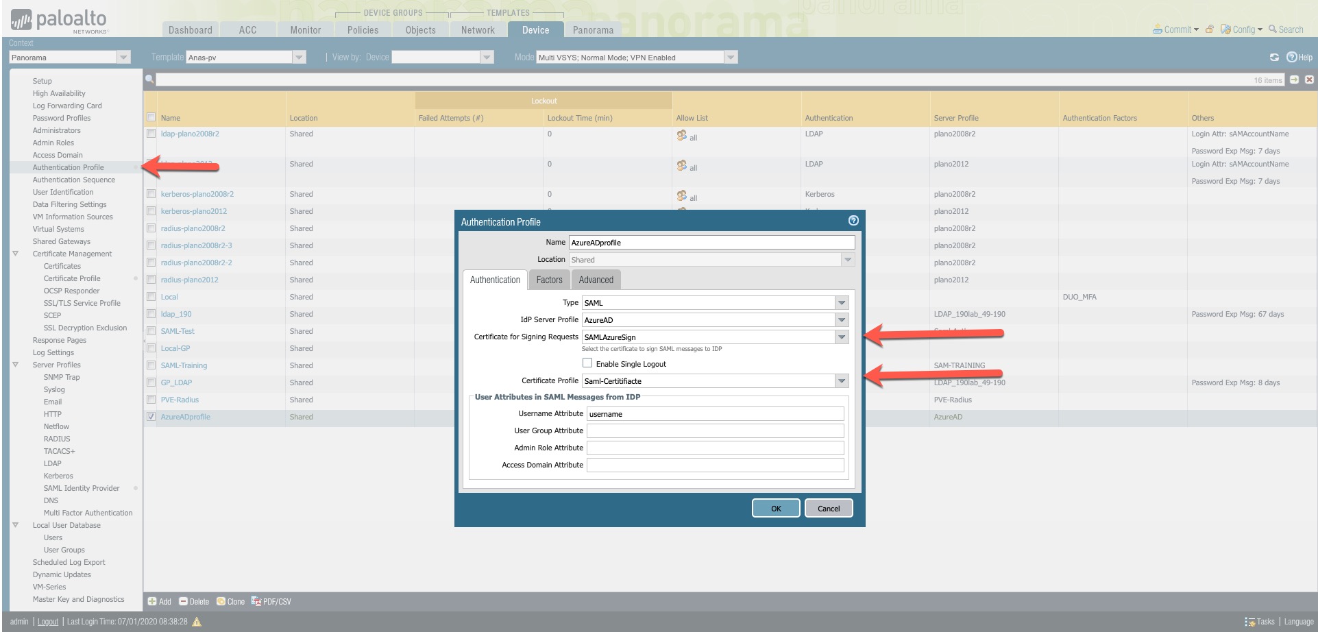Click the config lock padlock icon
1318x632 pixels.
point(1210,29)
